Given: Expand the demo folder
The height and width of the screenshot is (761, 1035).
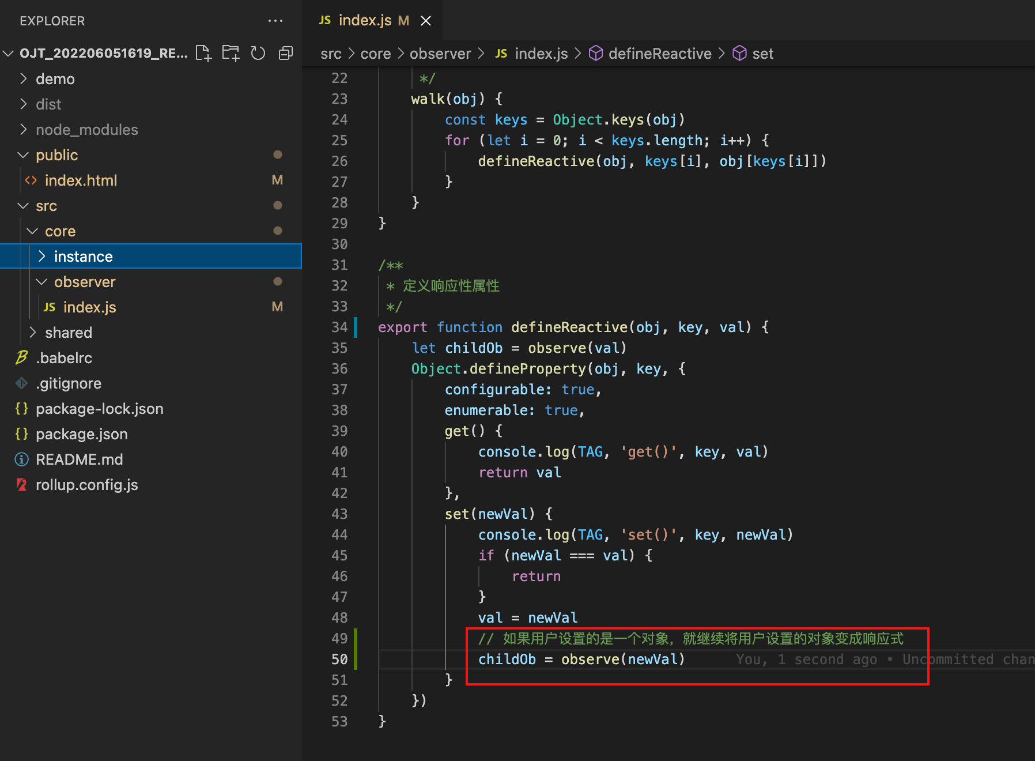Looking at the screenshot, I should coord(23,78).
